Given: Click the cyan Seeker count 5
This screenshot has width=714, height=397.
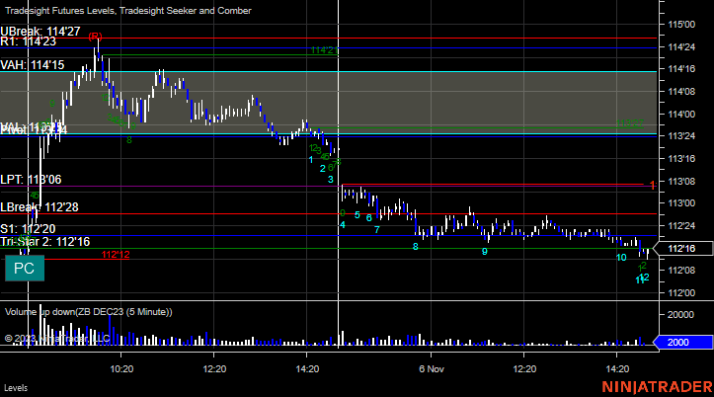Looking at the screenshot, I should click(357, 215).
